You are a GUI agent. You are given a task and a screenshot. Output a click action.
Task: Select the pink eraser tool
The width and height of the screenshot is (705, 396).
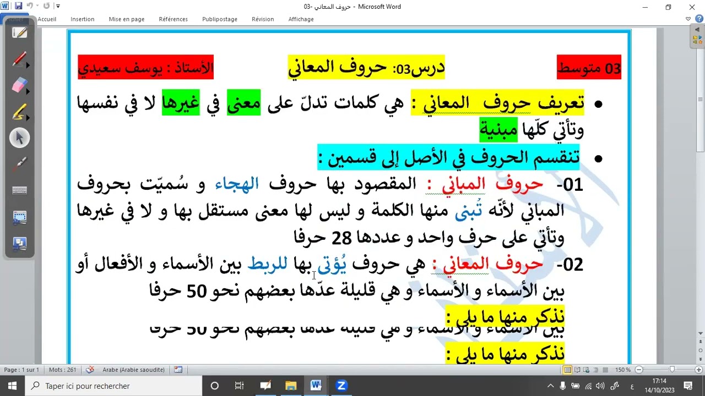click(19, 85)
